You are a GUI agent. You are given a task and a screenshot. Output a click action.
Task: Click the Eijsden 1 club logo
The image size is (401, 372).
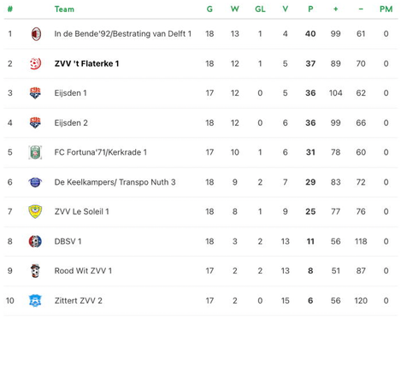(35, 93)
